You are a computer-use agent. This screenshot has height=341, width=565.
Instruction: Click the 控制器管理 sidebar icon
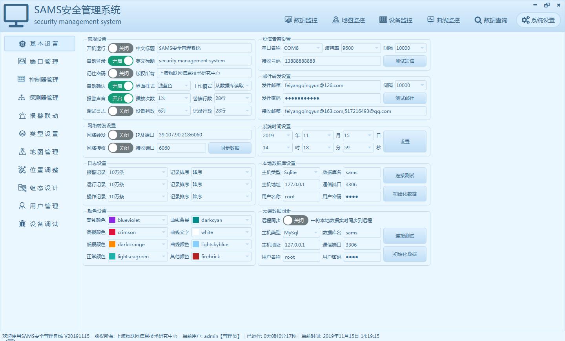tap(22, 79)
